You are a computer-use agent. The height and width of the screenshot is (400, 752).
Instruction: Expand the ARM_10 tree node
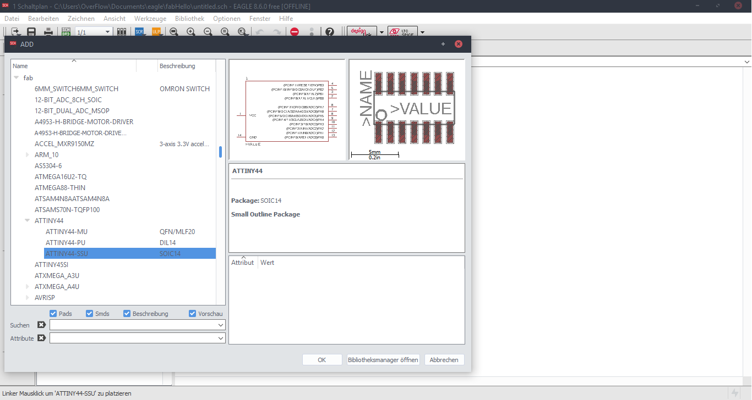point(28,155)
